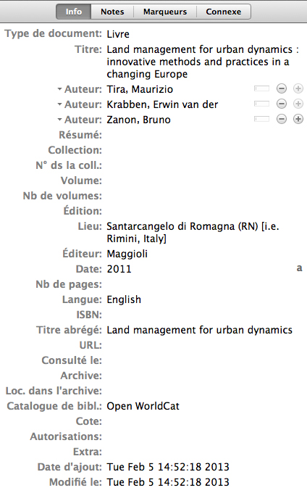Image resolution: width=307 pixels, height=493 pixels.
Task: Remove author Krabben, Erwin van der
Action: (282, 104)
